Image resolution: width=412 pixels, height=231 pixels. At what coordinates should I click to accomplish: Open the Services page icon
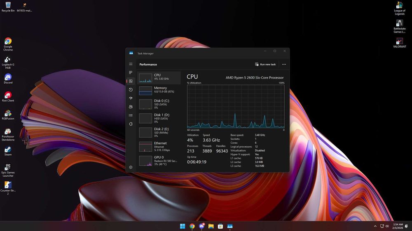click(x=131, y=124)
